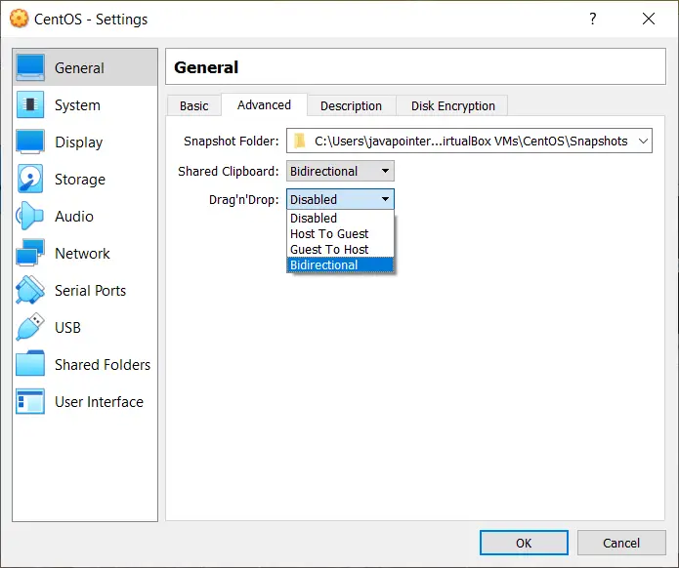
Task: Switch to the Disk Encryption tab
Action: (x=453, y=106)
